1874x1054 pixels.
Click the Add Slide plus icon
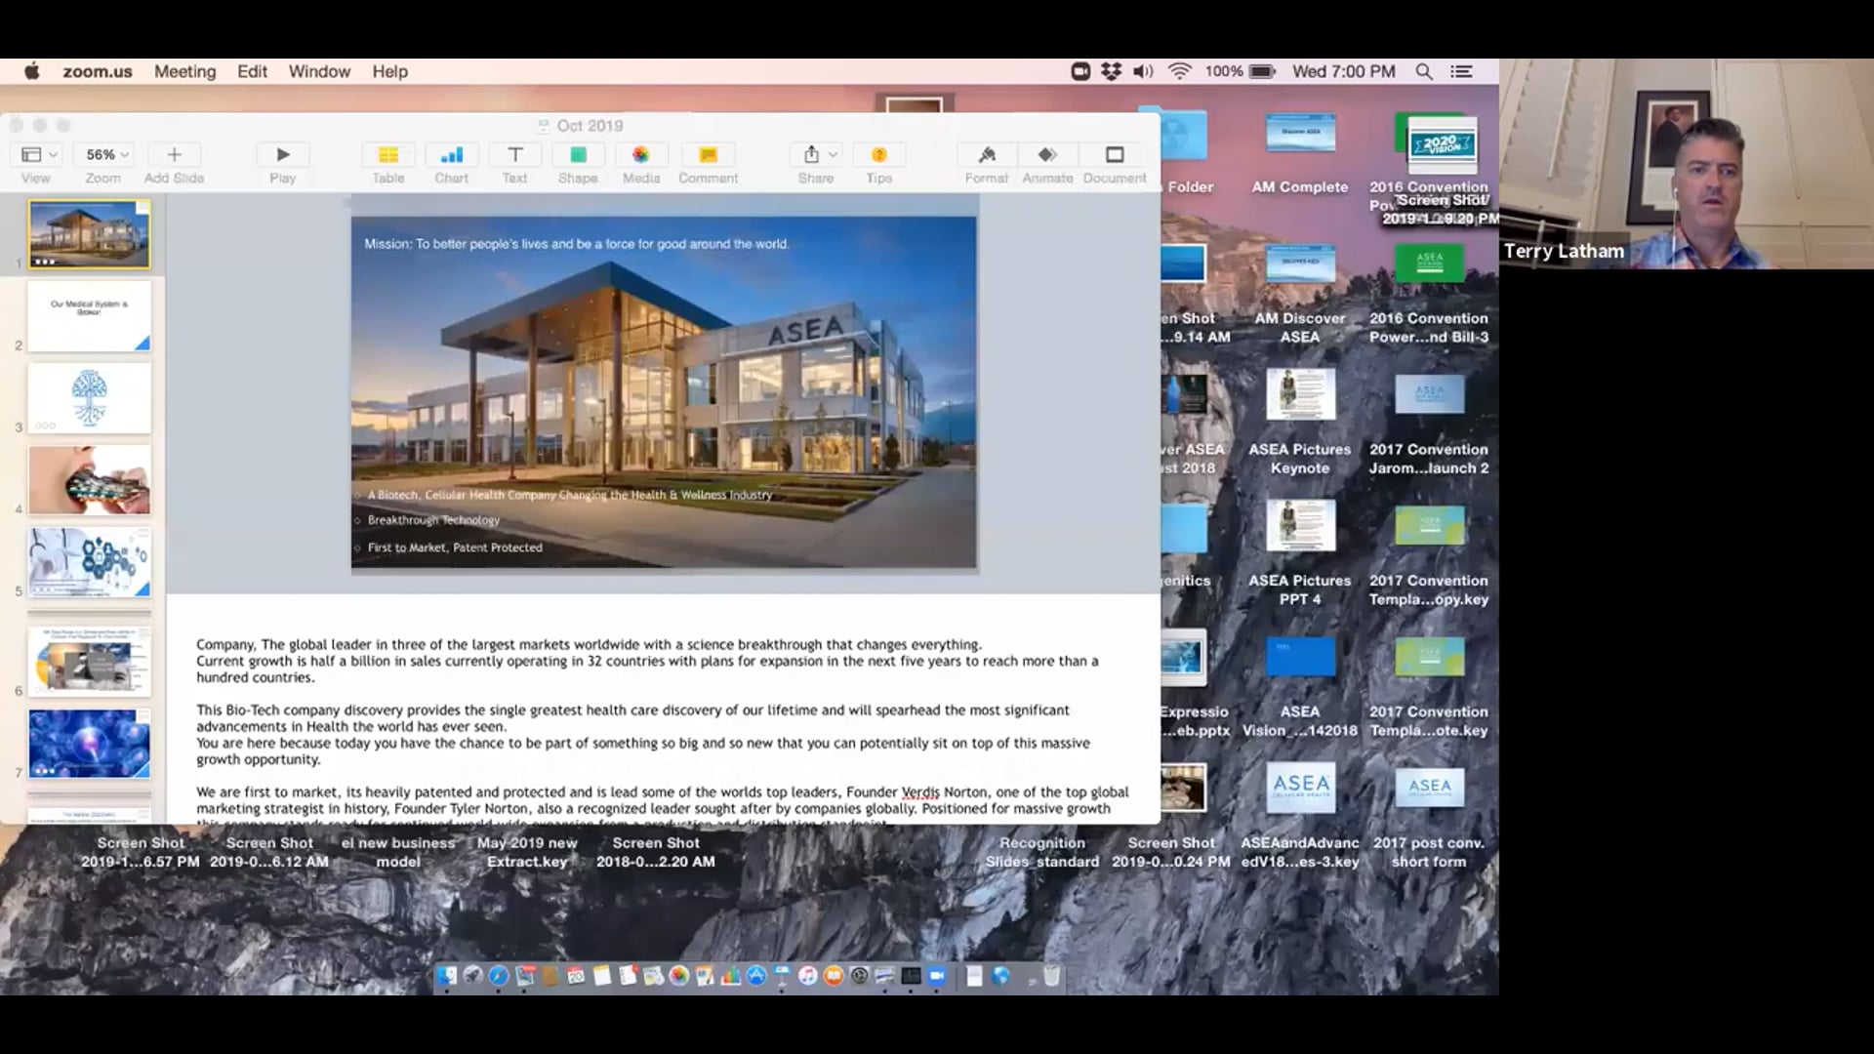point(174,155)
